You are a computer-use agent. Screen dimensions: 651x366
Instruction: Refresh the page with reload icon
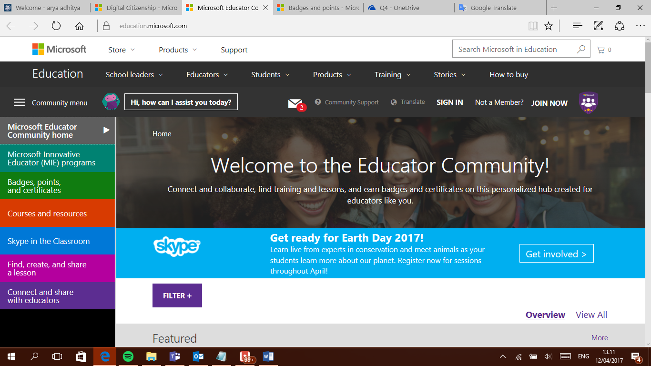56,26
